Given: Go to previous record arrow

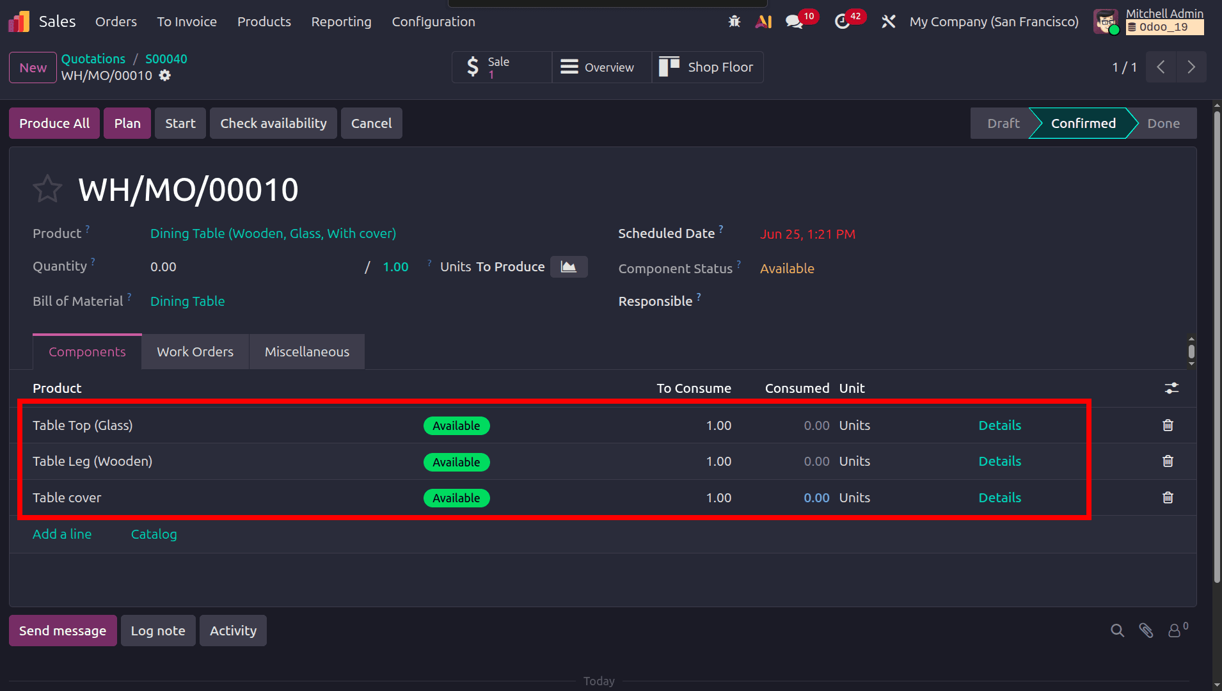Looking at the screenshot, I should [1161, 67].
